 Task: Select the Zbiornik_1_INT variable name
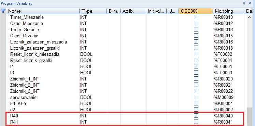pos(25,79)
